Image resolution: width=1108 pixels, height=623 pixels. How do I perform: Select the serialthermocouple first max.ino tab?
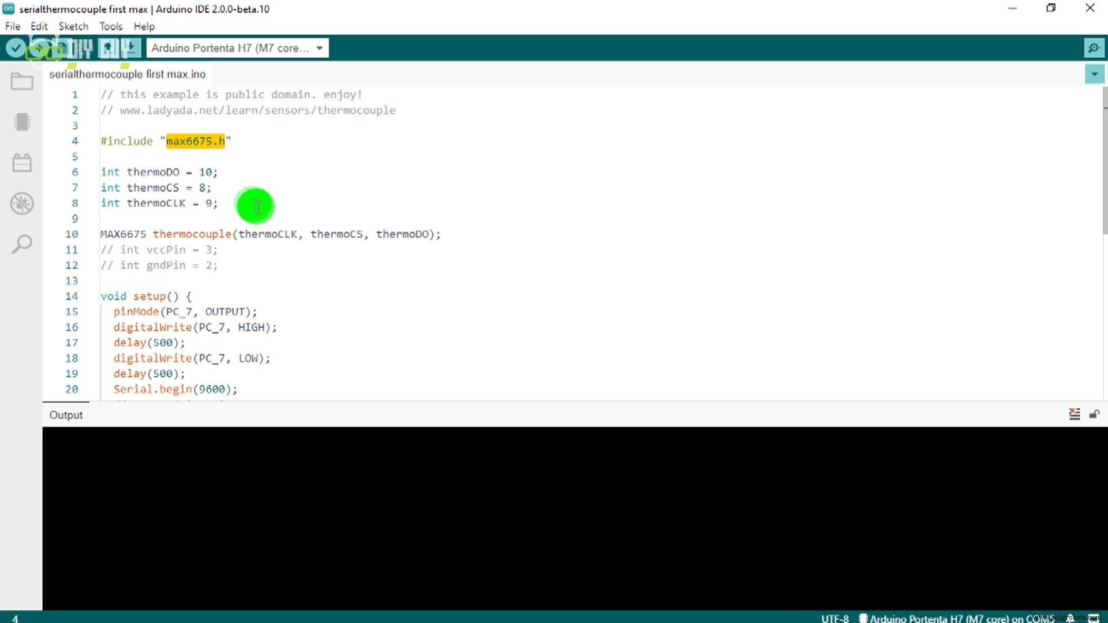click(128, 74)
